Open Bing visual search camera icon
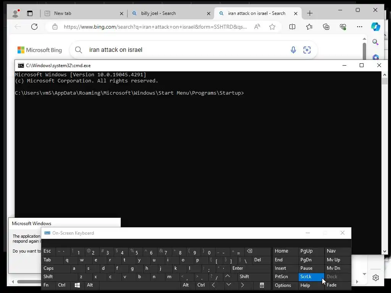The image size is (391, 293). (x=307, y=50)
